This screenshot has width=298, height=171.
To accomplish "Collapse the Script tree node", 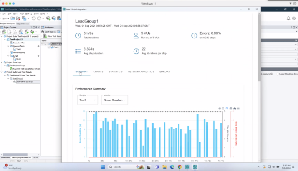I will point(8,56).
